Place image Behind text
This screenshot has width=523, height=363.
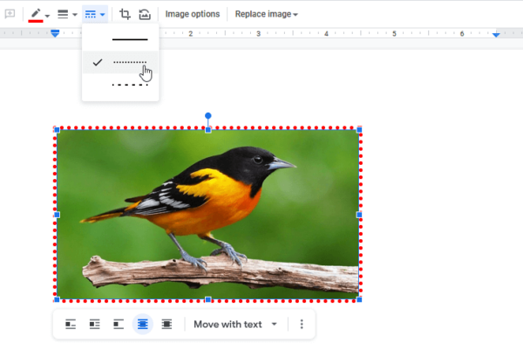[142, 325]
